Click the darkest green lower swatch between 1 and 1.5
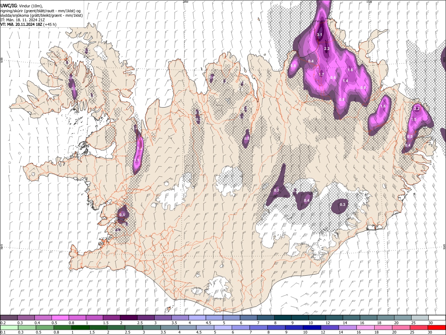The width and height of the screenshot is (446, 335). point(80,327)
